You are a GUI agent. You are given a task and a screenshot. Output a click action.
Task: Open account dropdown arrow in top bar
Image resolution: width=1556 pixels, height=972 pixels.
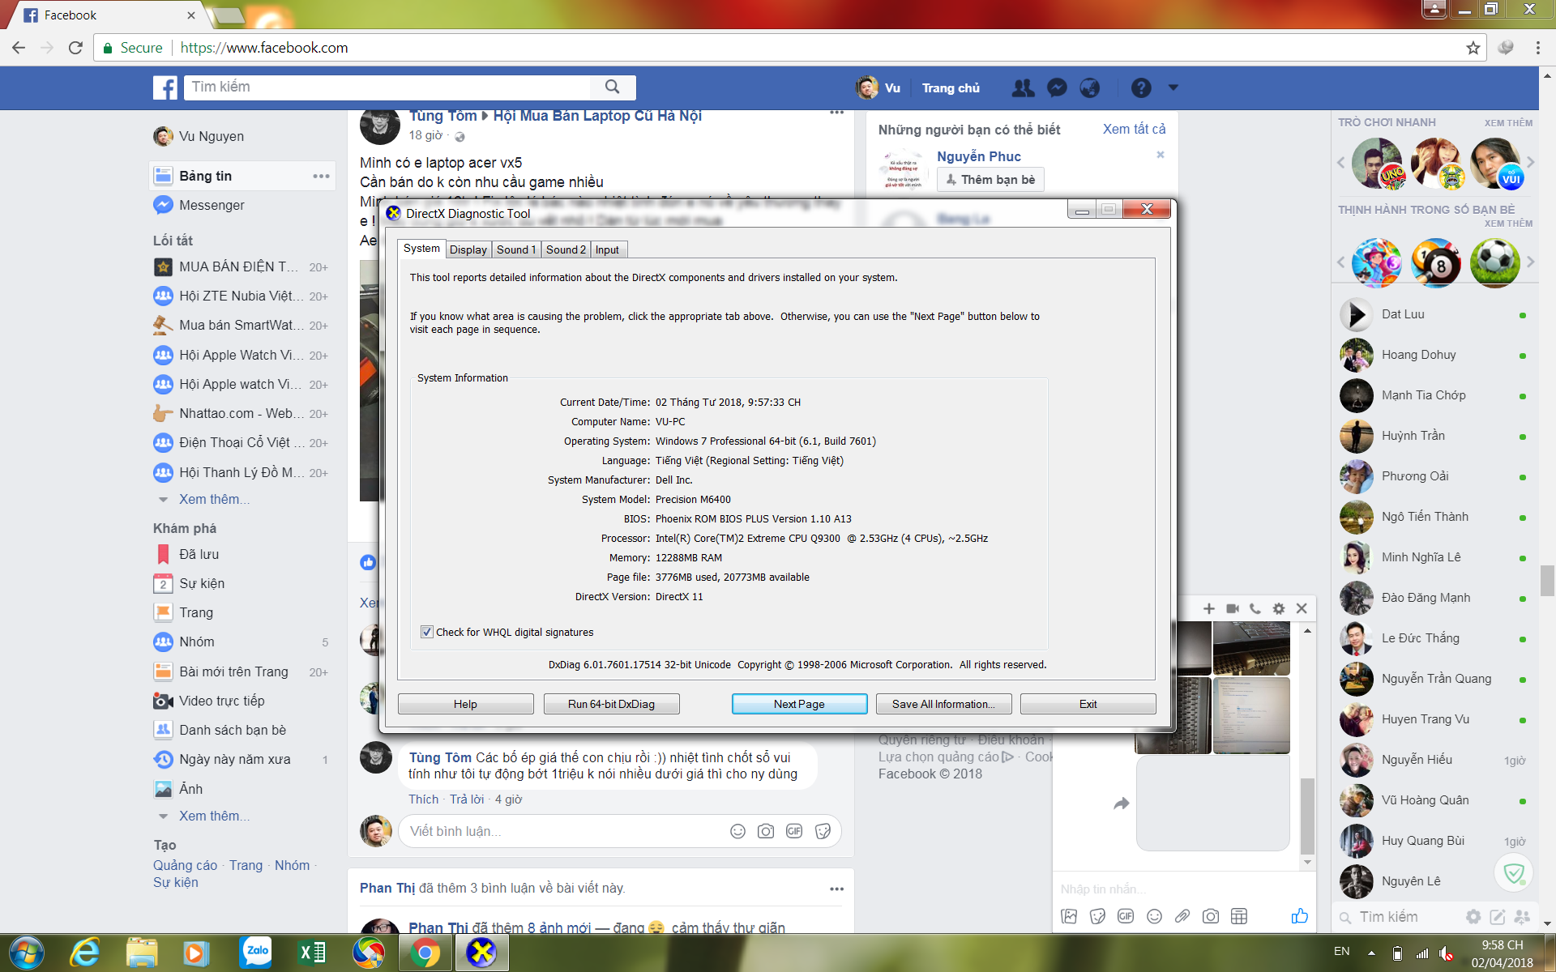point(1173,87)
